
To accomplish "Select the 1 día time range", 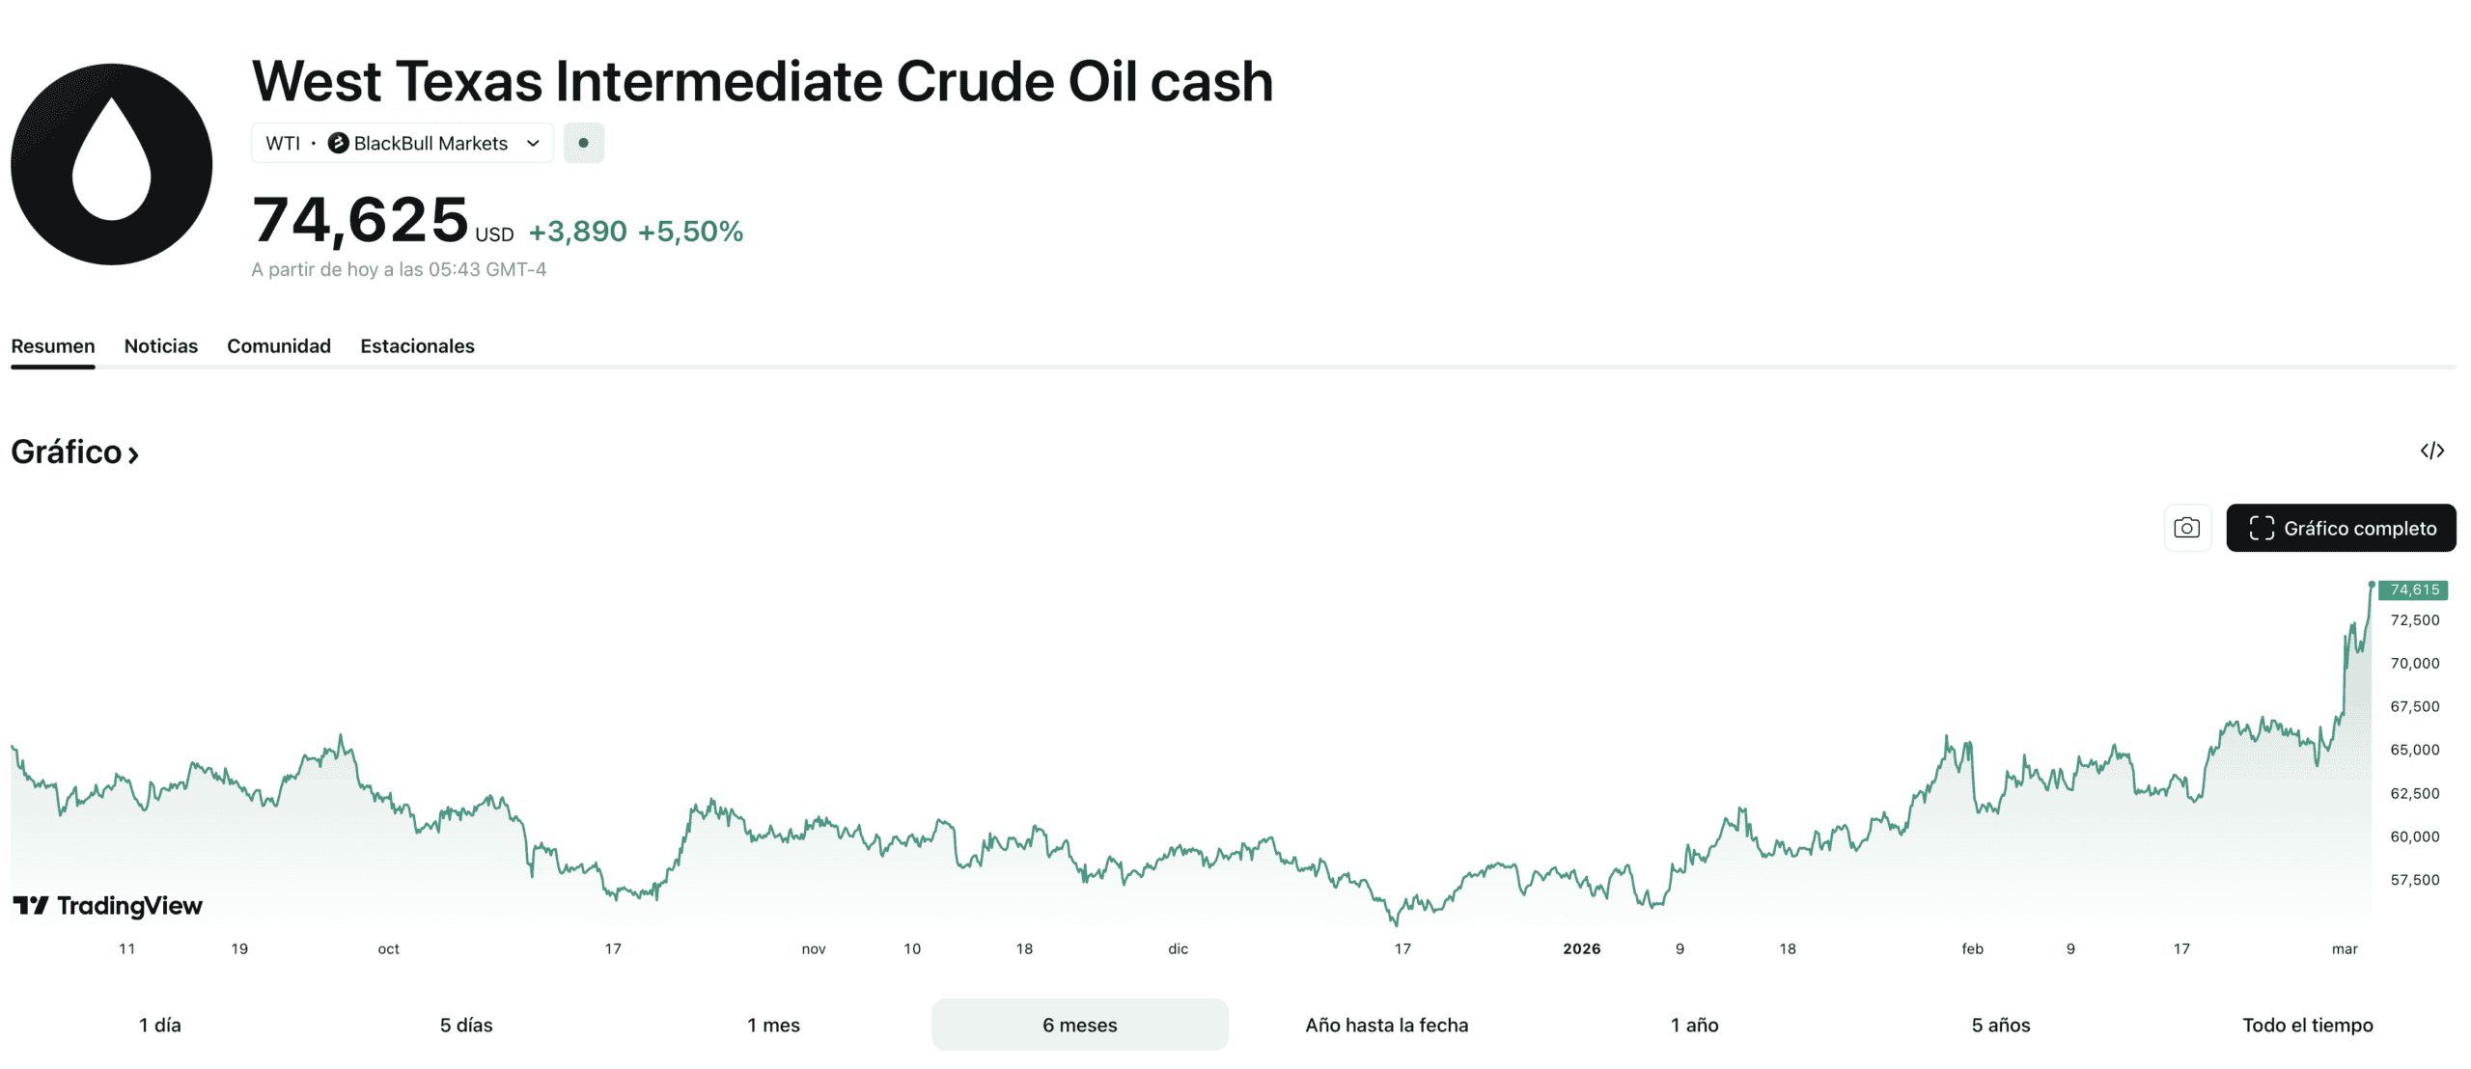I will click(160, 1025).
